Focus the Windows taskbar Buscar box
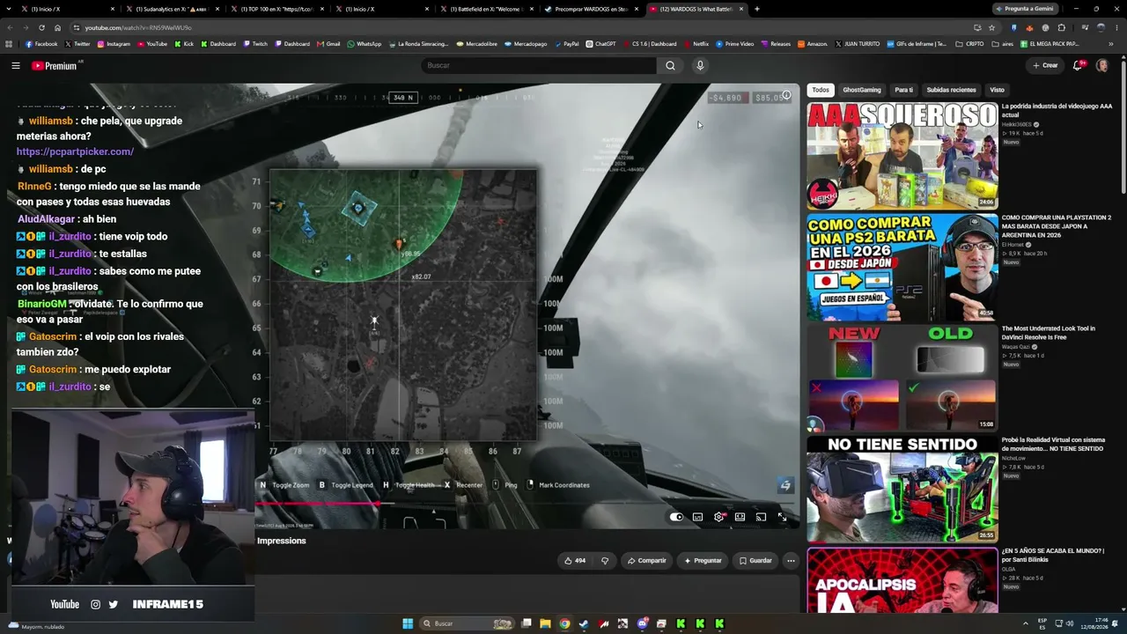The height and width of the screenshot is (634, 1127). tap(466, 623)
